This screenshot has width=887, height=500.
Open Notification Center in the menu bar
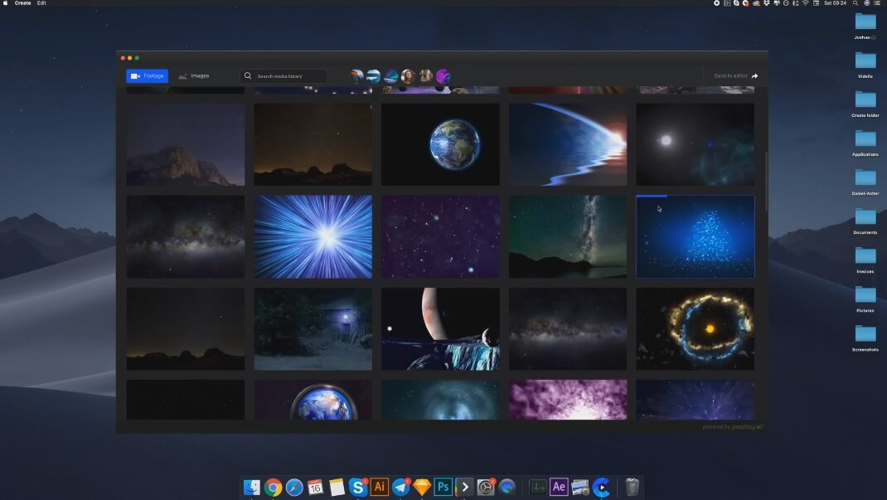coord(877,3)
